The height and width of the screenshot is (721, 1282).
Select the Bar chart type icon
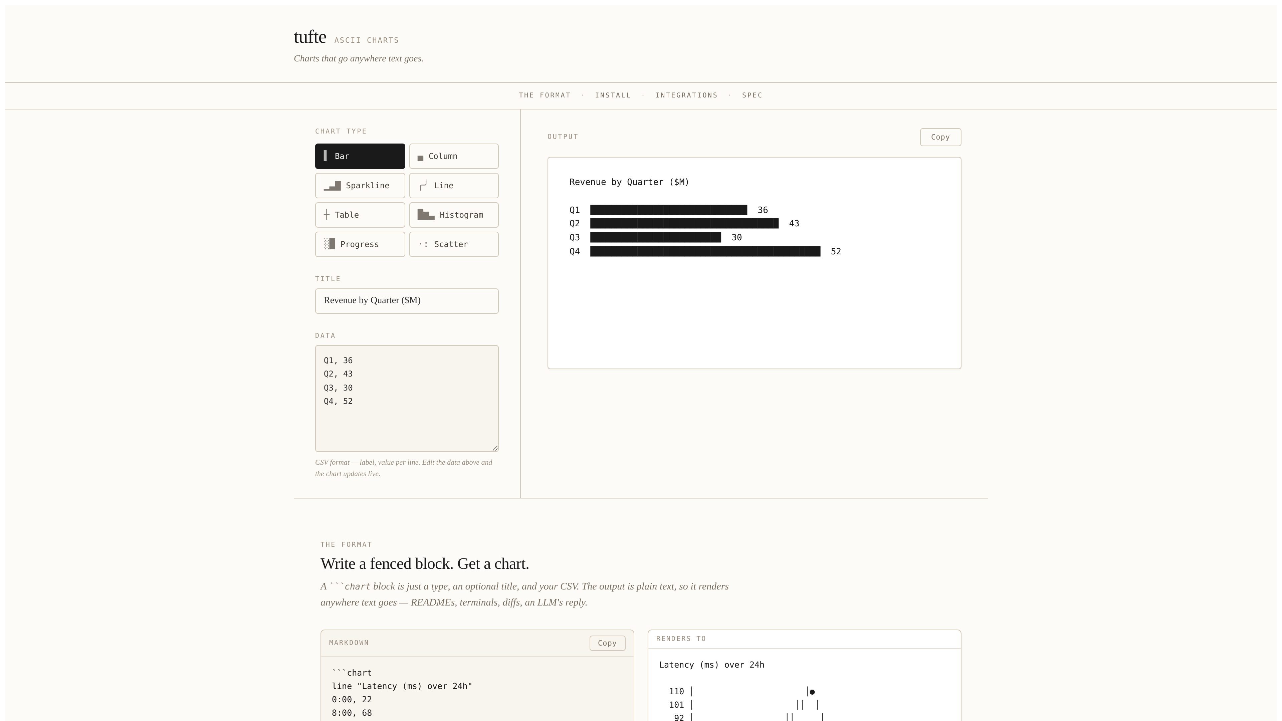click(325, 156)
